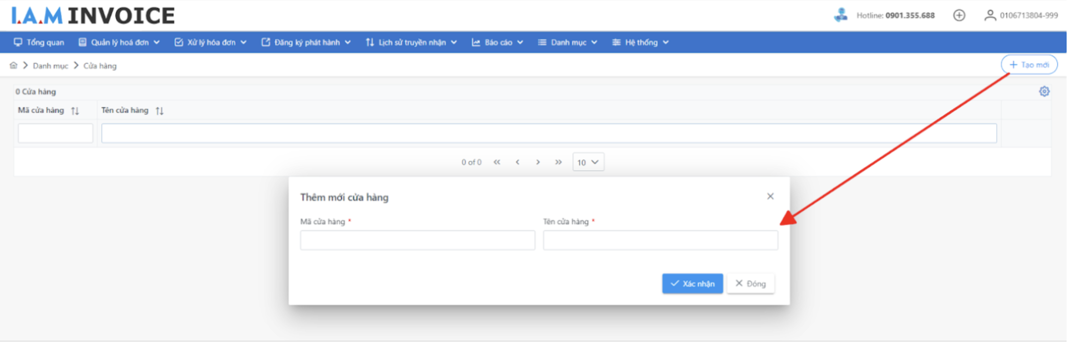Open the Tổng quan menu item
This screenshot has height=342, width=1067.
[39, 42]
